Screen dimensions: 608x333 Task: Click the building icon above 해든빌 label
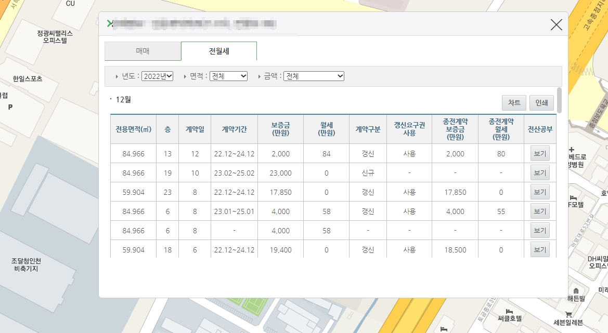click(576, 290)
